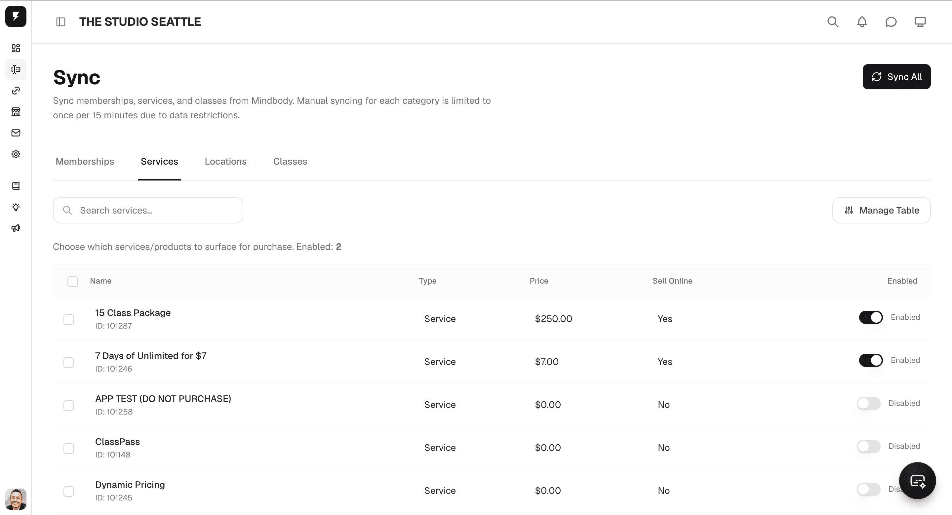The height and width of the screenshot is (515, 952).
Task: Click the ID: 101287 text
Action: tap(113, 326)
